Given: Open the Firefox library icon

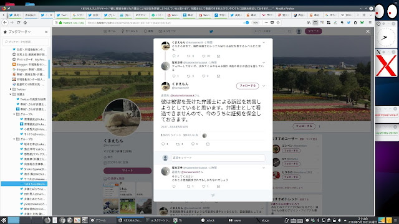Looking at the screenshot, I should (309, 22).
